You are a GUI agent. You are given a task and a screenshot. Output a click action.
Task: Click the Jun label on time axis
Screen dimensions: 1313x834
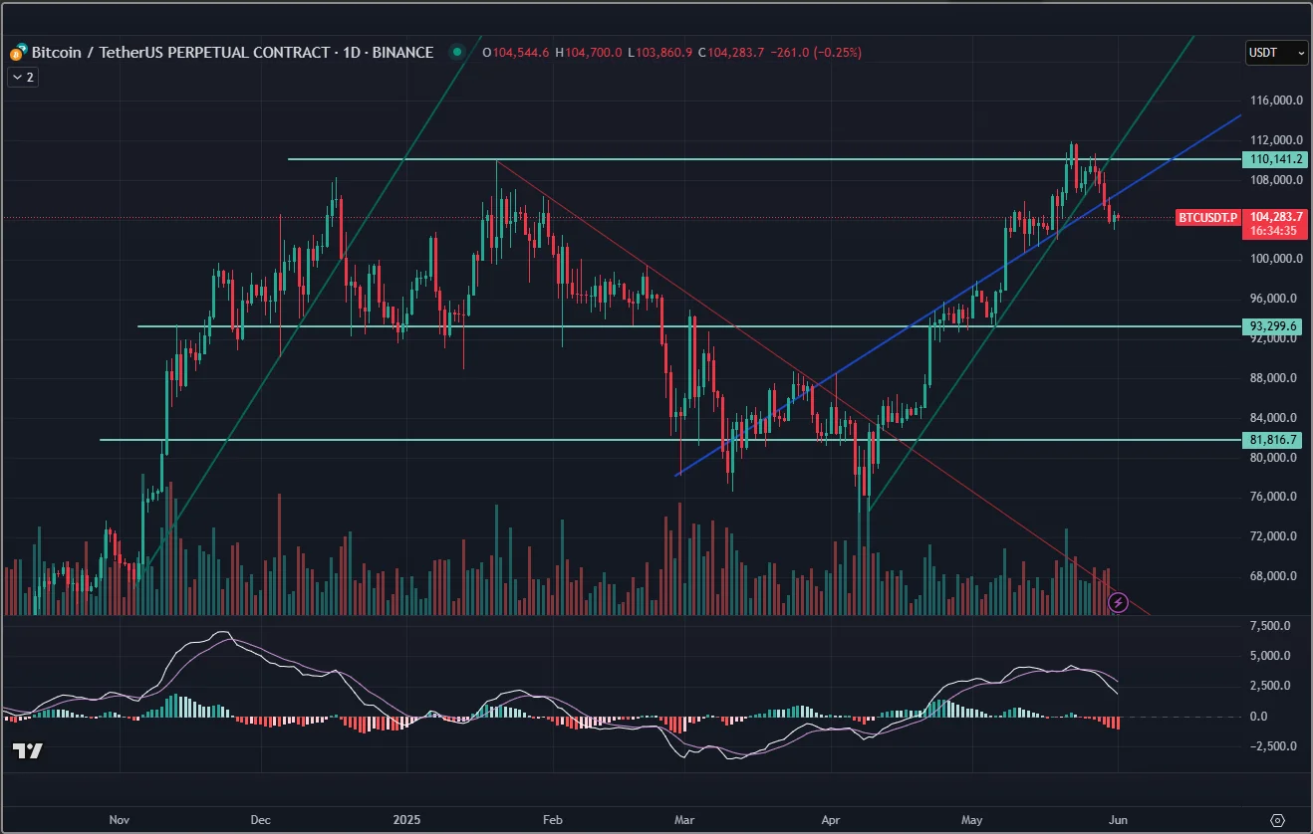click(x=1118, y=820)
